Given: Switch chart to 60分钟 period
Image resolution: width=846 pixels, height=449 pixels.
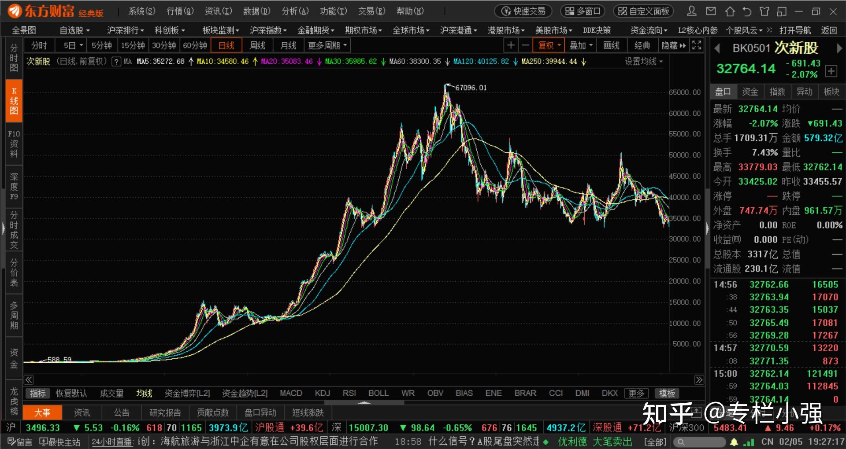Looking at the screenshot, I should [195, 45].
